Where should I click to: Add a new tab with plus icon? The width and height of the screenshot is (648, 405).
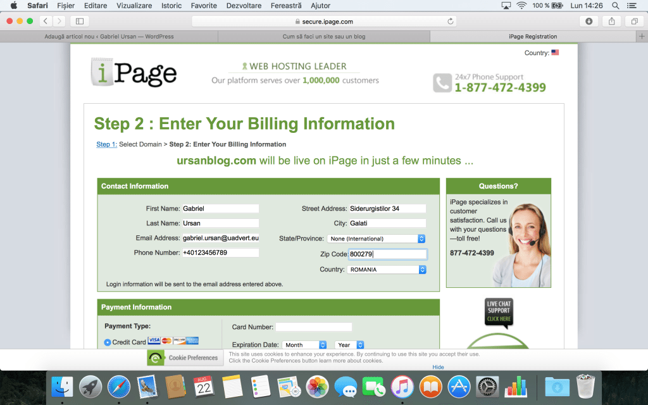tap(642, 36)
